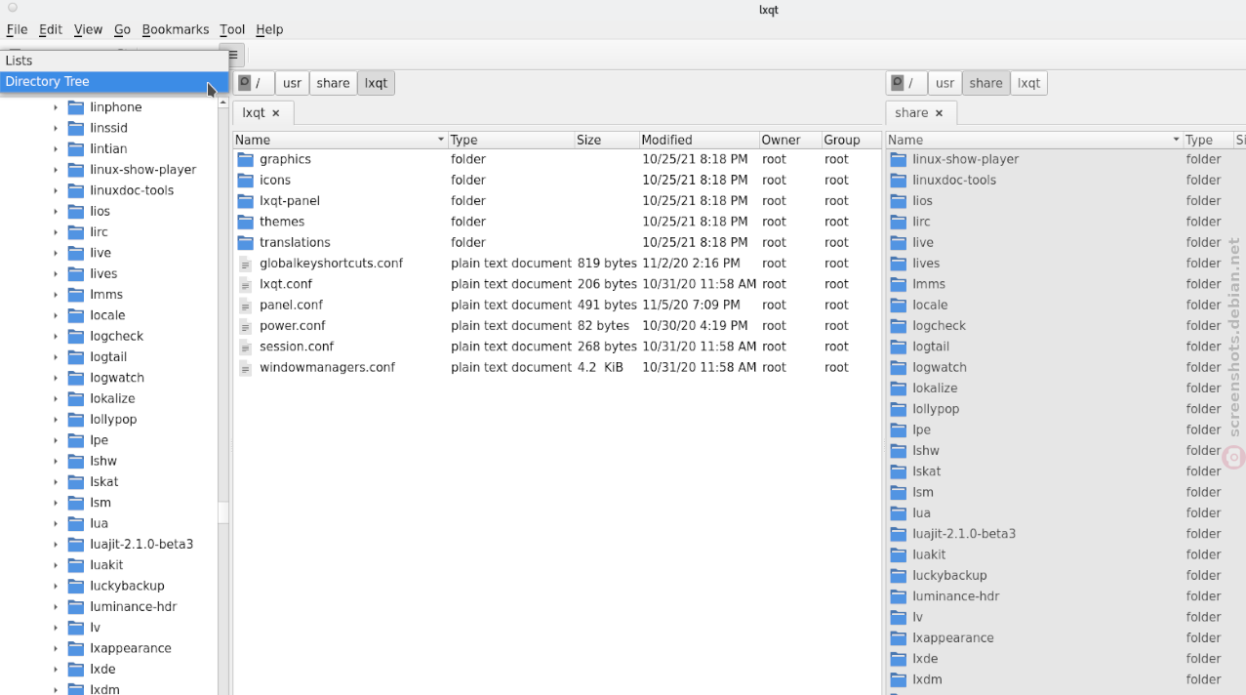Click the directory tree scrollbar up arrow

[x=223, y=102]
